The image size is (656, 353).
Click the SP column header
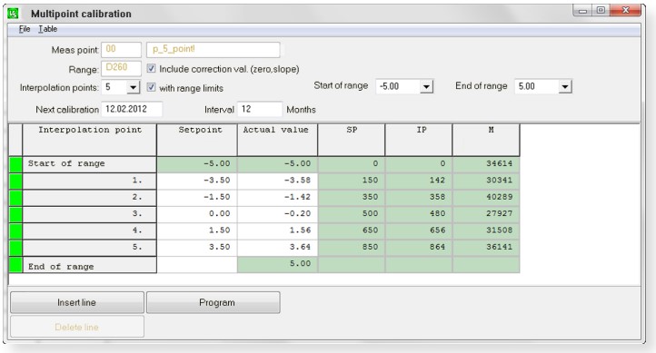(x=352, y=140)
